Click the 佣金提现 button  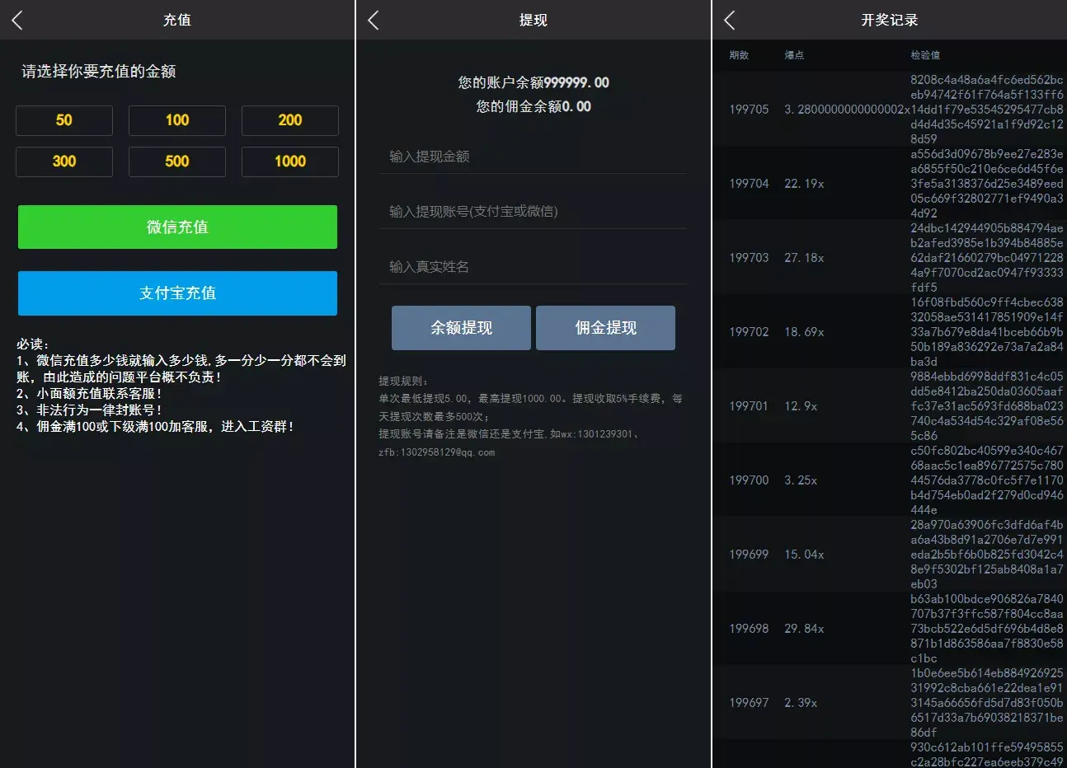tap(605, 327)
